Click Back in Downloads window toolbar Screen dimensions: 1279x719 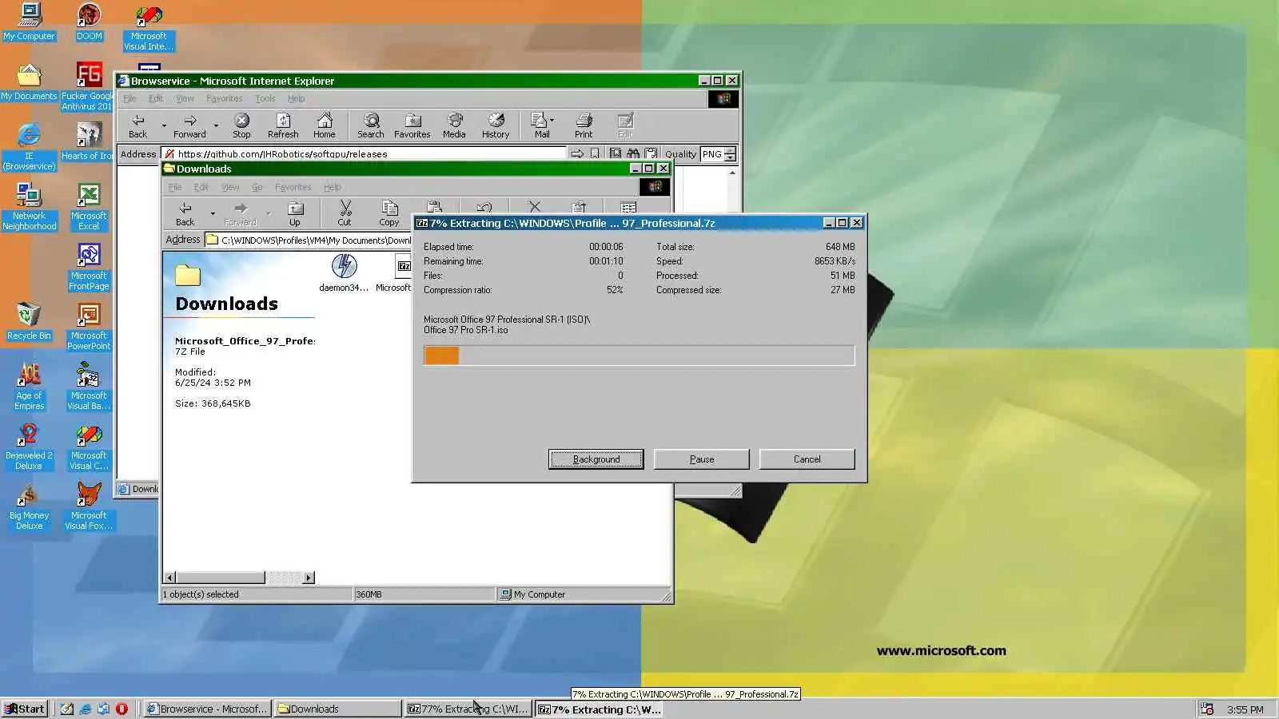pos(185,213)
